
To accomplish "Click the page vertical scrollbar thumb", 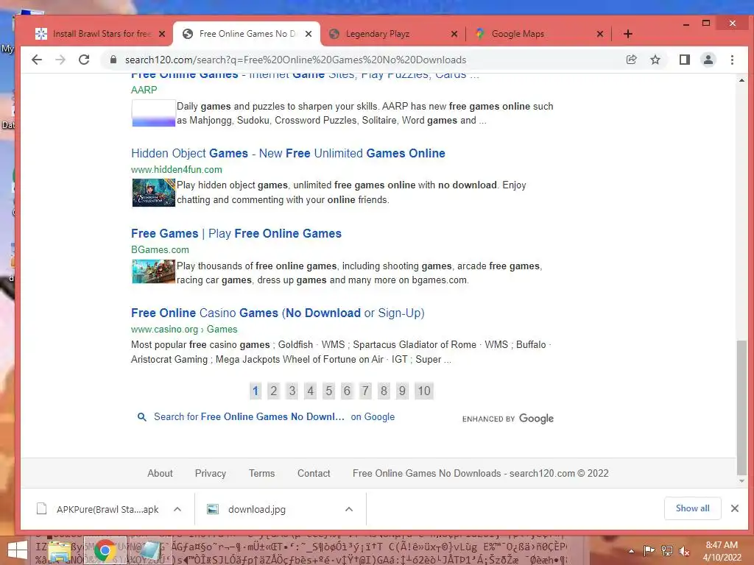I will click(x=741, y=408).
